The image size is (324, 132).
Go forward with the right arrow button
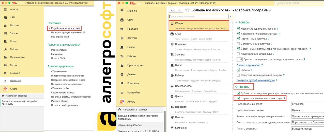pos(179,10)
